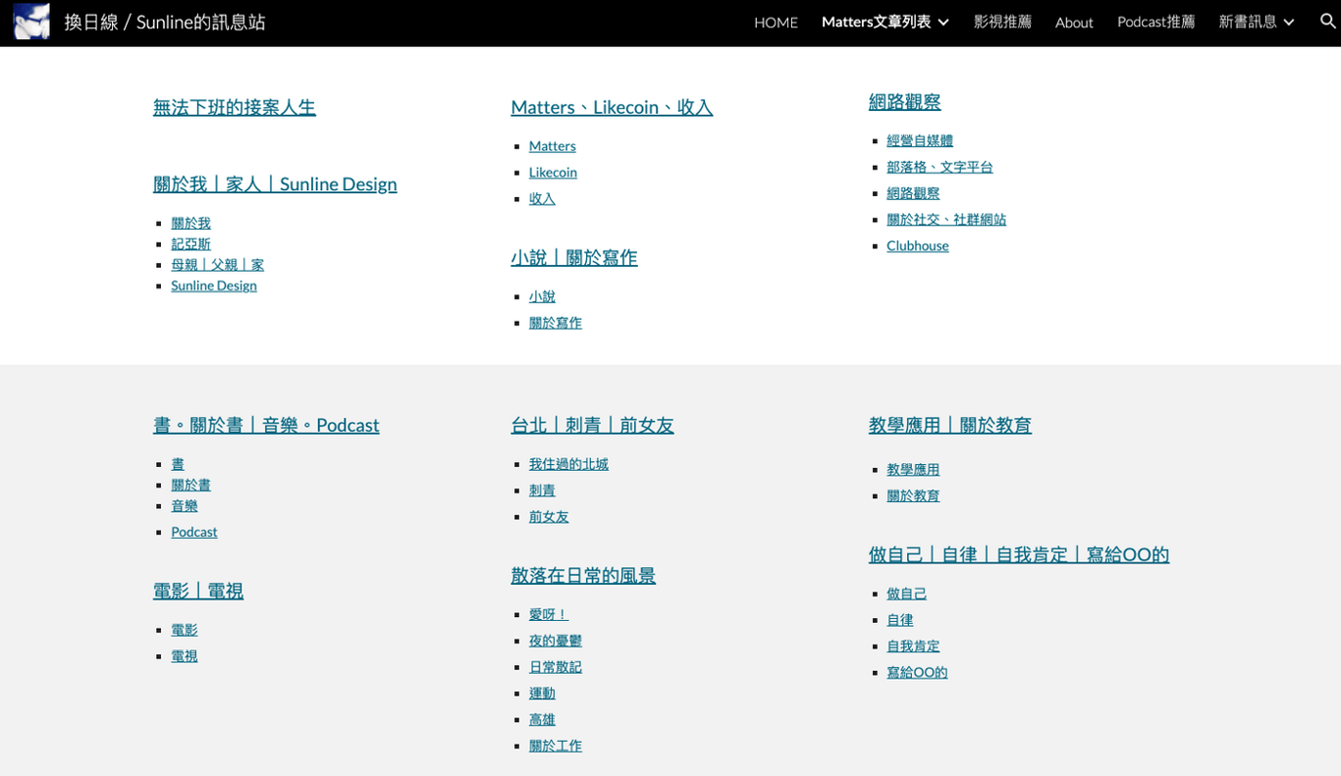Open the 刺青 list link

(x=542, y=491)
